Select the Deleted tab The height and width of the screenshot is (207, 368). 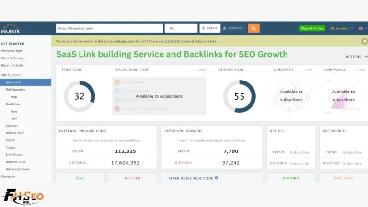tap(133, 178)
